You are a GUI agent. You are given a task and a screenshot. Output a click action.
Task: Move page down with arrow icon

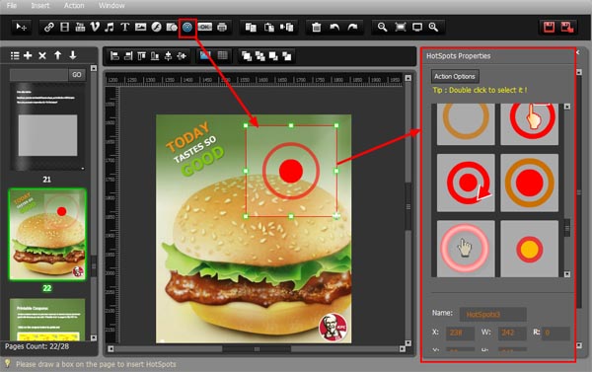(73, 55)
